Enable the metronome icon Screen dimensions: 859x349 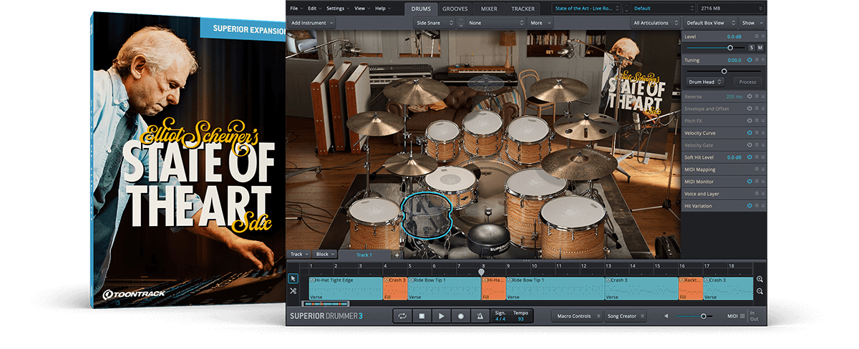[x=480, y=316]
